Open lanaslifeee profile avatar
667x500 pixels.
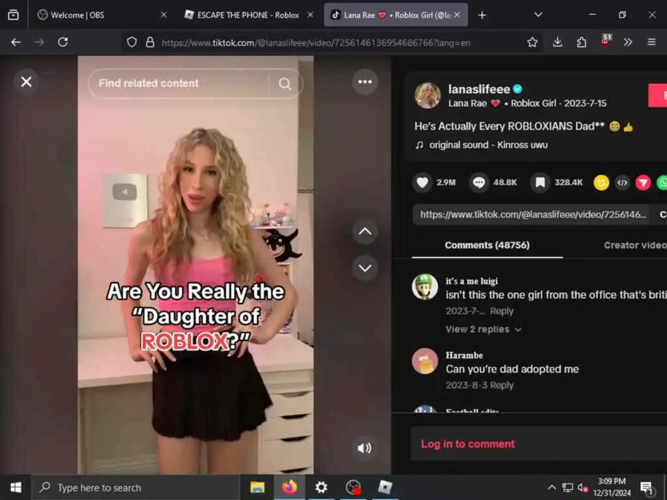[x=427, y=95]
